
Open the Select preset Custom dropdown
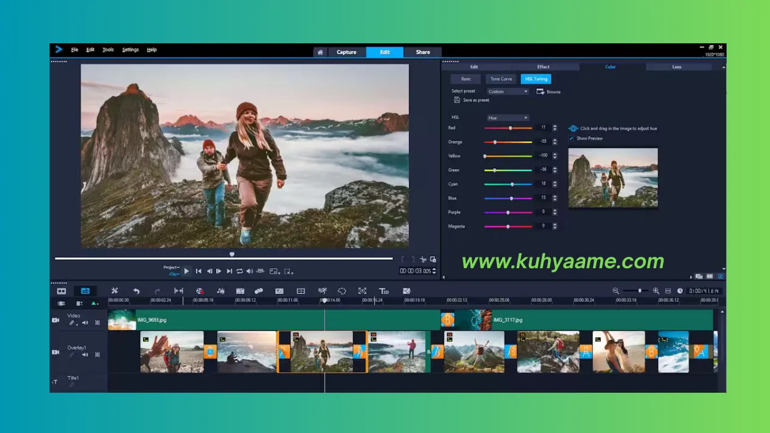tap(508, 91)
